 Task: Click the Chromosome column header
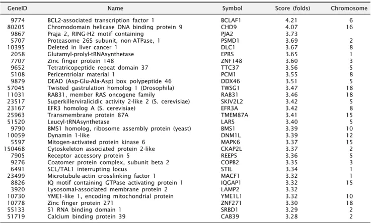click(349, 9)
